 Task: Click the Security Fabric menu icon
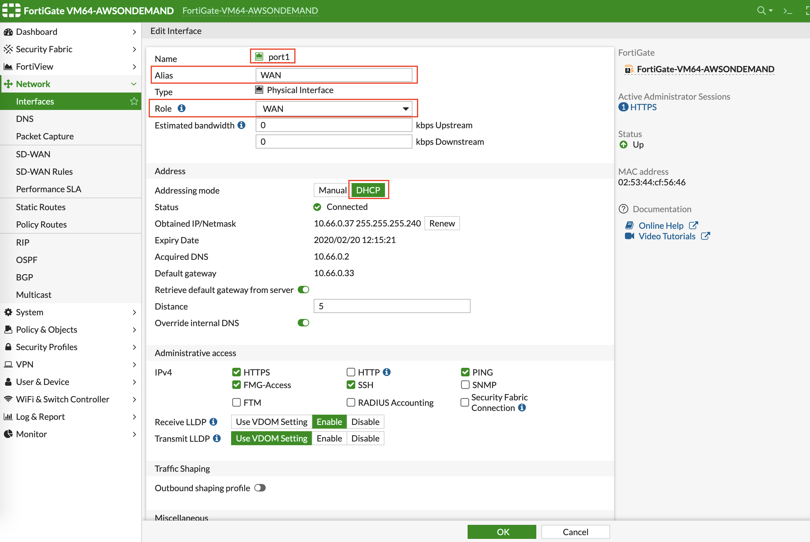point(9,48)
